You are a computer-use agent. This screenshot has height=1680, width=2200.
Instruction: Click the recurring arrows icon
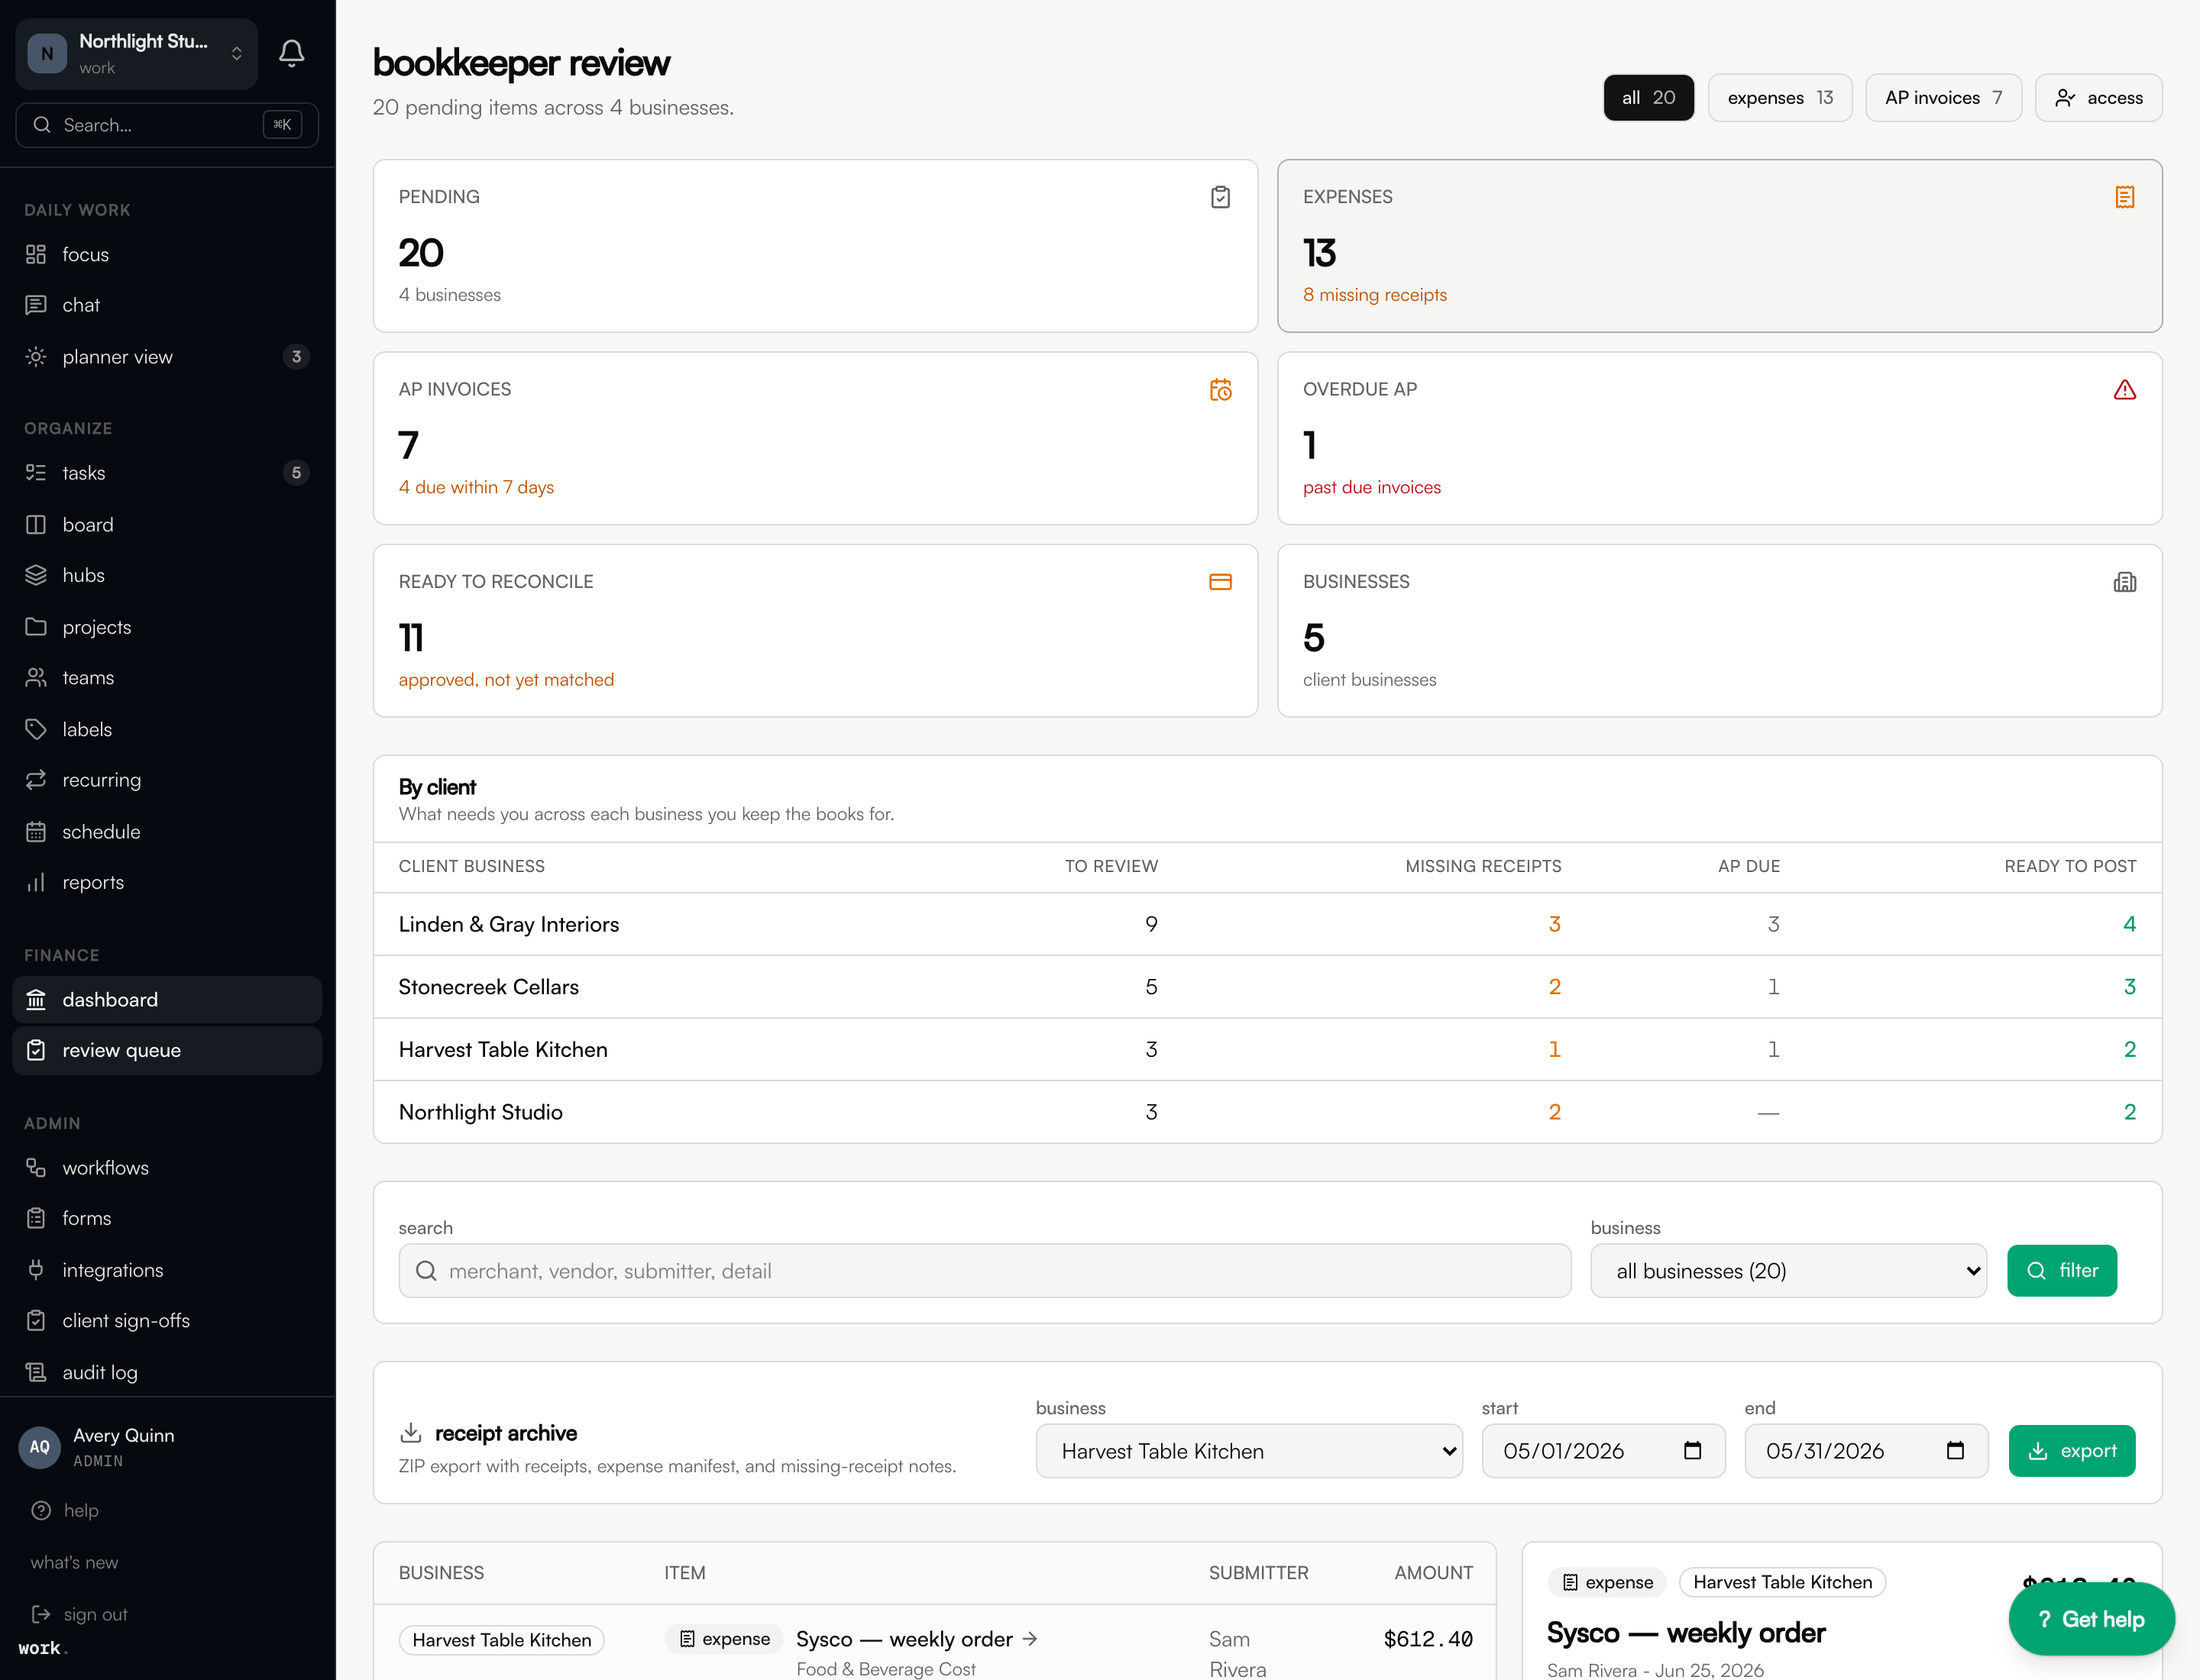click(36, 780)
